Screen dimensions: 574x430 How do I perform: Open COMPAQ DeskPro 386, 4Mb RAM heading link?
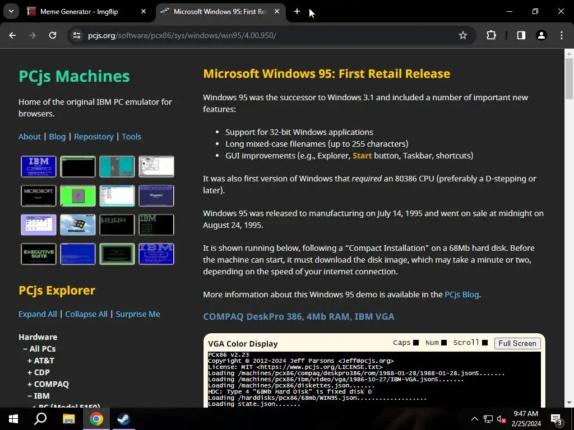click(x=298, y=316)
